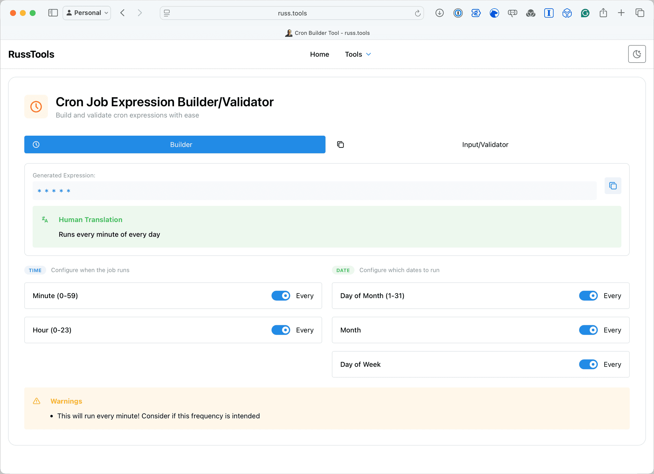This screenshot has width=654, height=474.
Task: Go to Home in navigation
Action: tap(319, 54)
